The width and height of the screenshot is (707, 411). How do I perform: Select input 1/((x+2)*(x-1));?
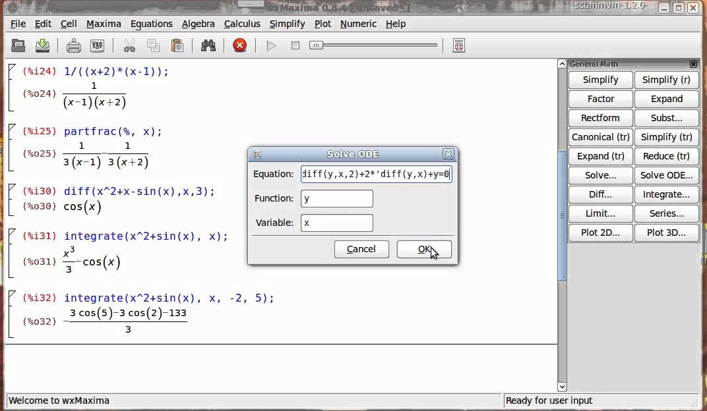click(x=116, y=72)
